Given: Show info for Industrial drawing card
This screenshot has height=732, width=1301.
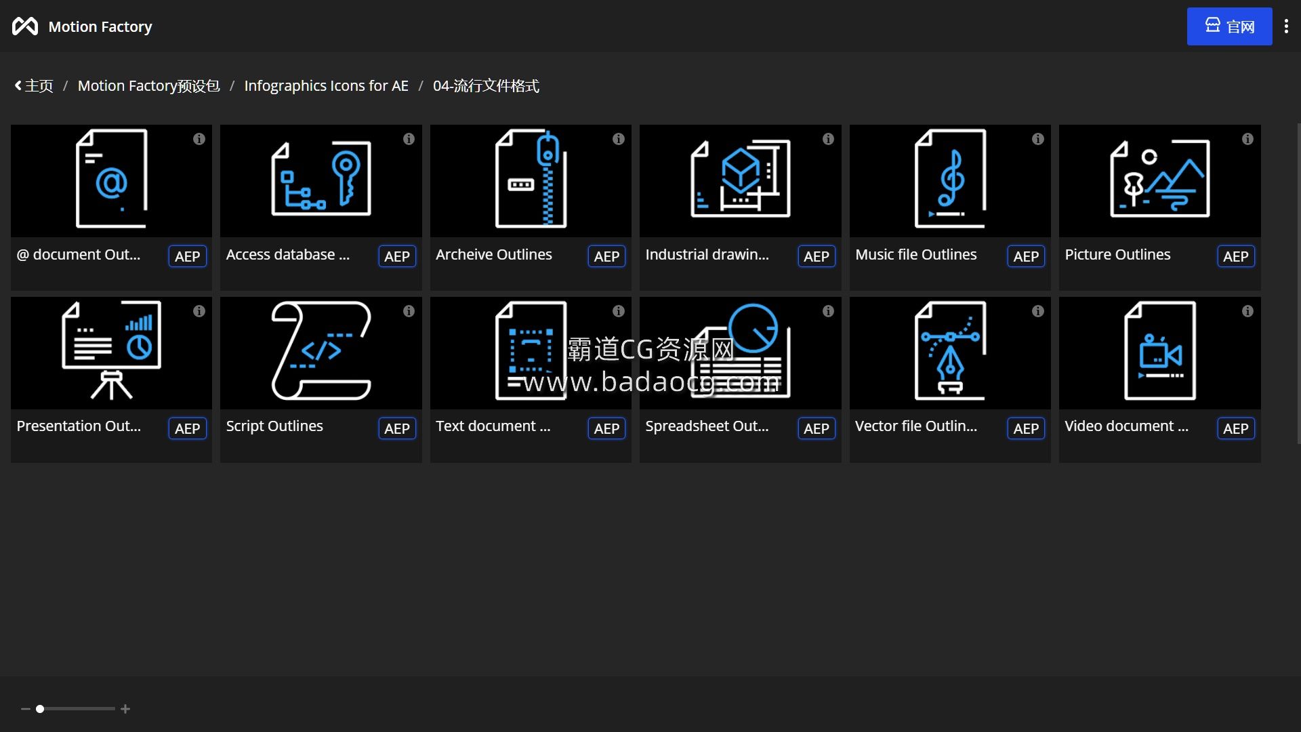Looking at the screenshot, I should pyautogui.click(x=828, y=139).
